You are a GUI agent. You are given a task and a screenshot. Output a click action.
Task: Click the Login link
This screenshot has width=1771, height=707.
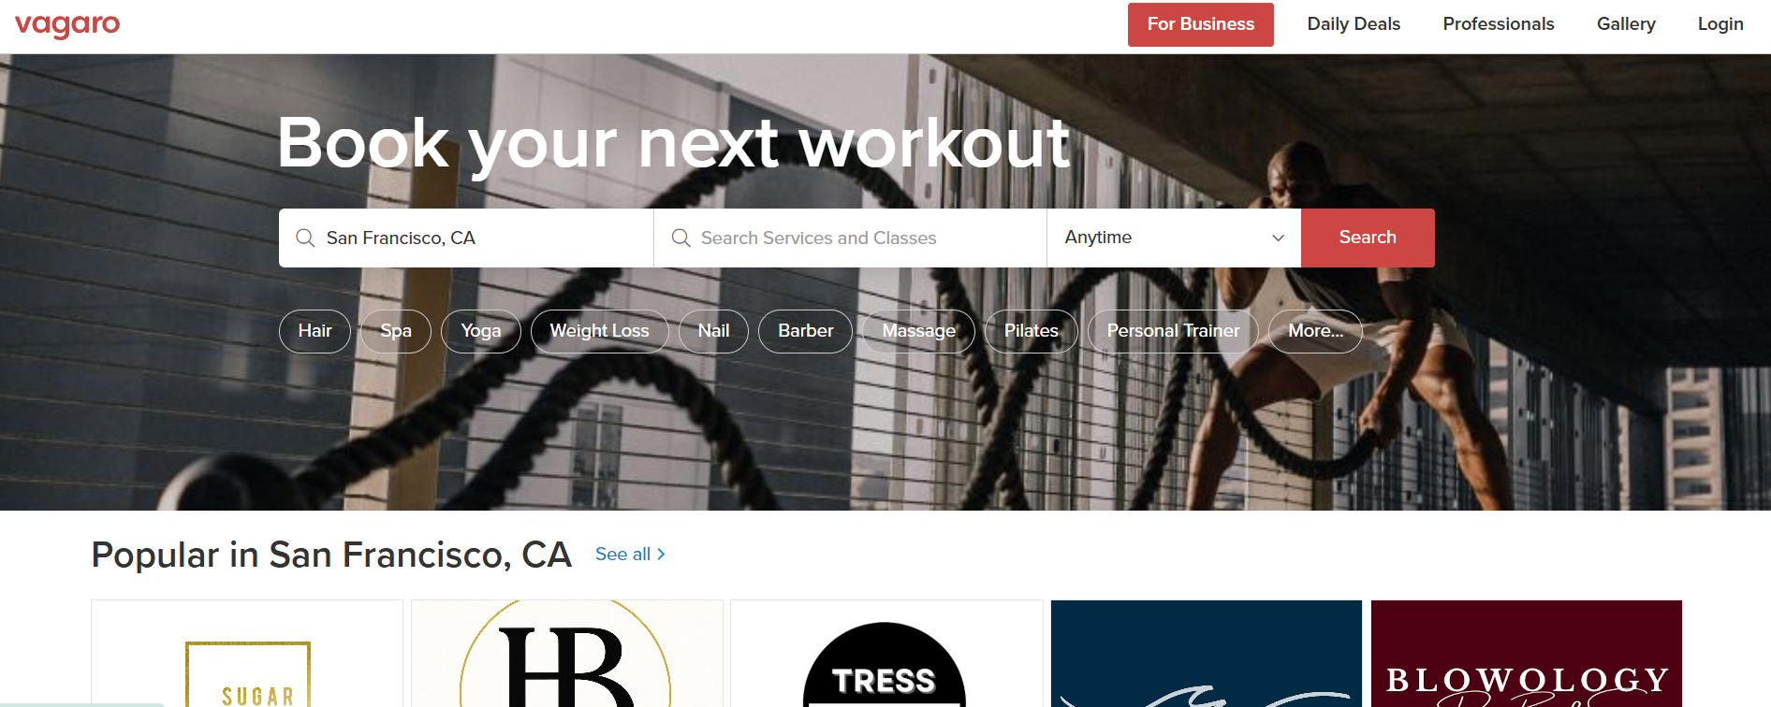[1720, 24]
